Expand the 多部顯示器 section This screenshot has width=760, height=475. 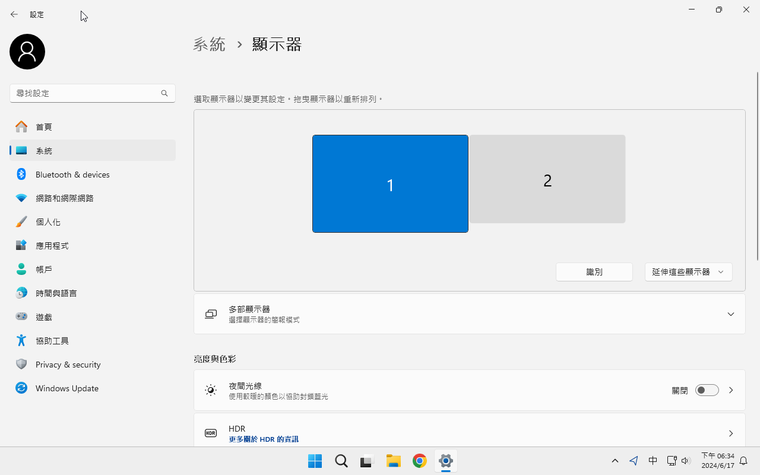[x=730, y=314]
